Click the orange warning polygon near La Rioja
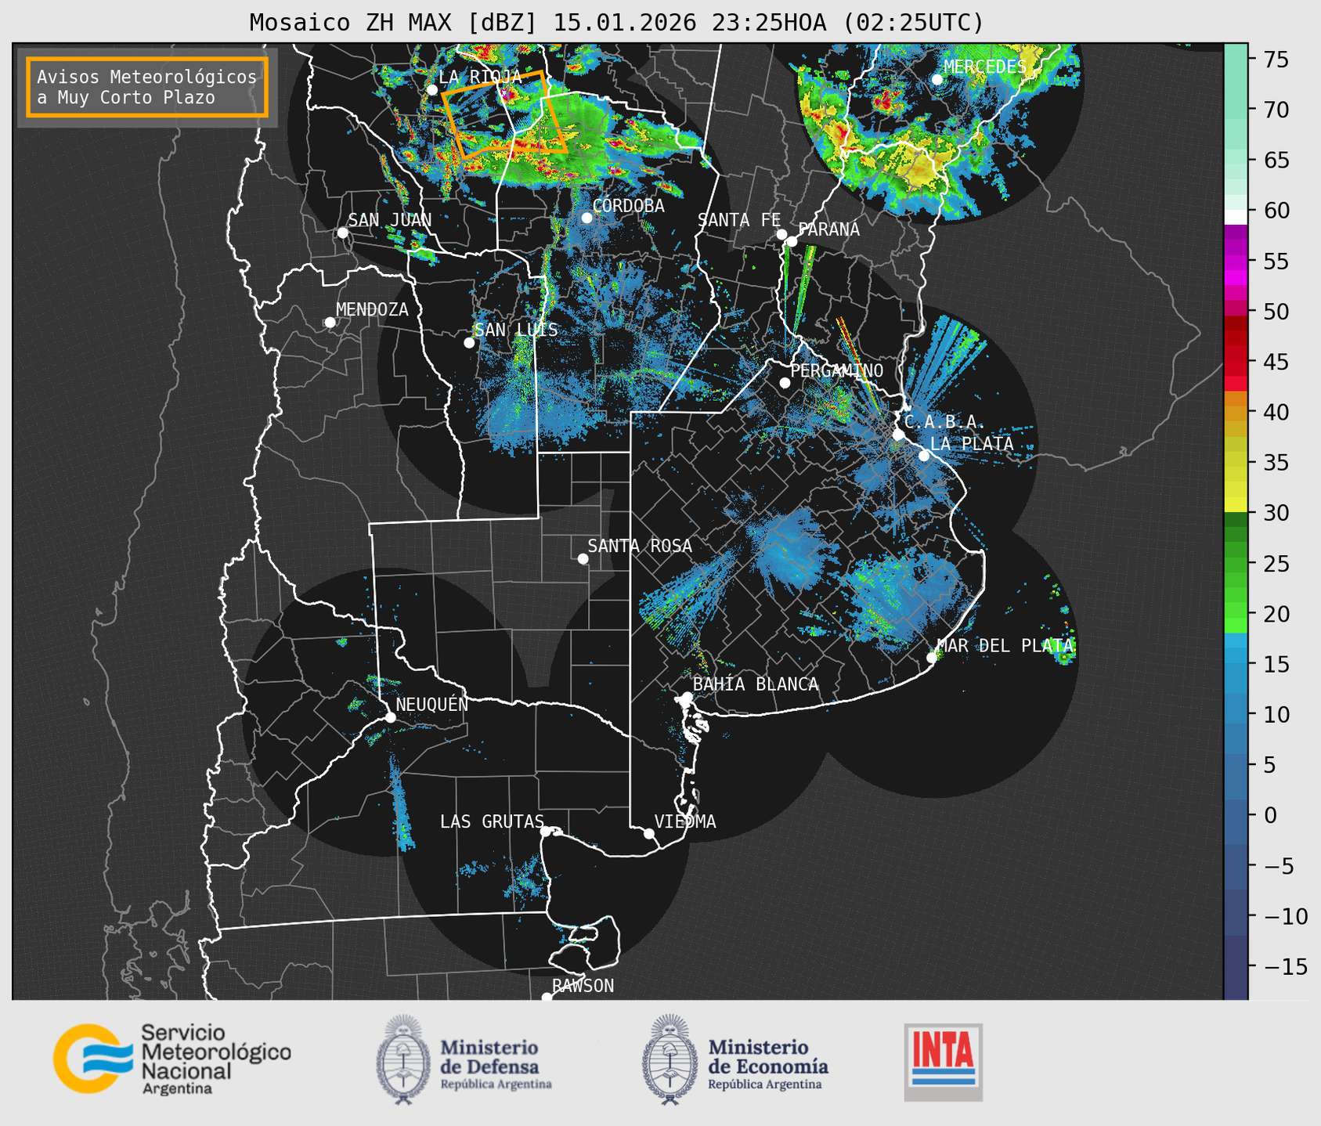 (505, 115)
